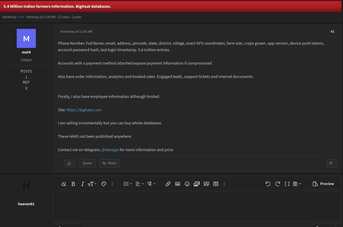Toggle bold formatting in editor
This screenshot has width=343, height=227.
click(73, 184)
